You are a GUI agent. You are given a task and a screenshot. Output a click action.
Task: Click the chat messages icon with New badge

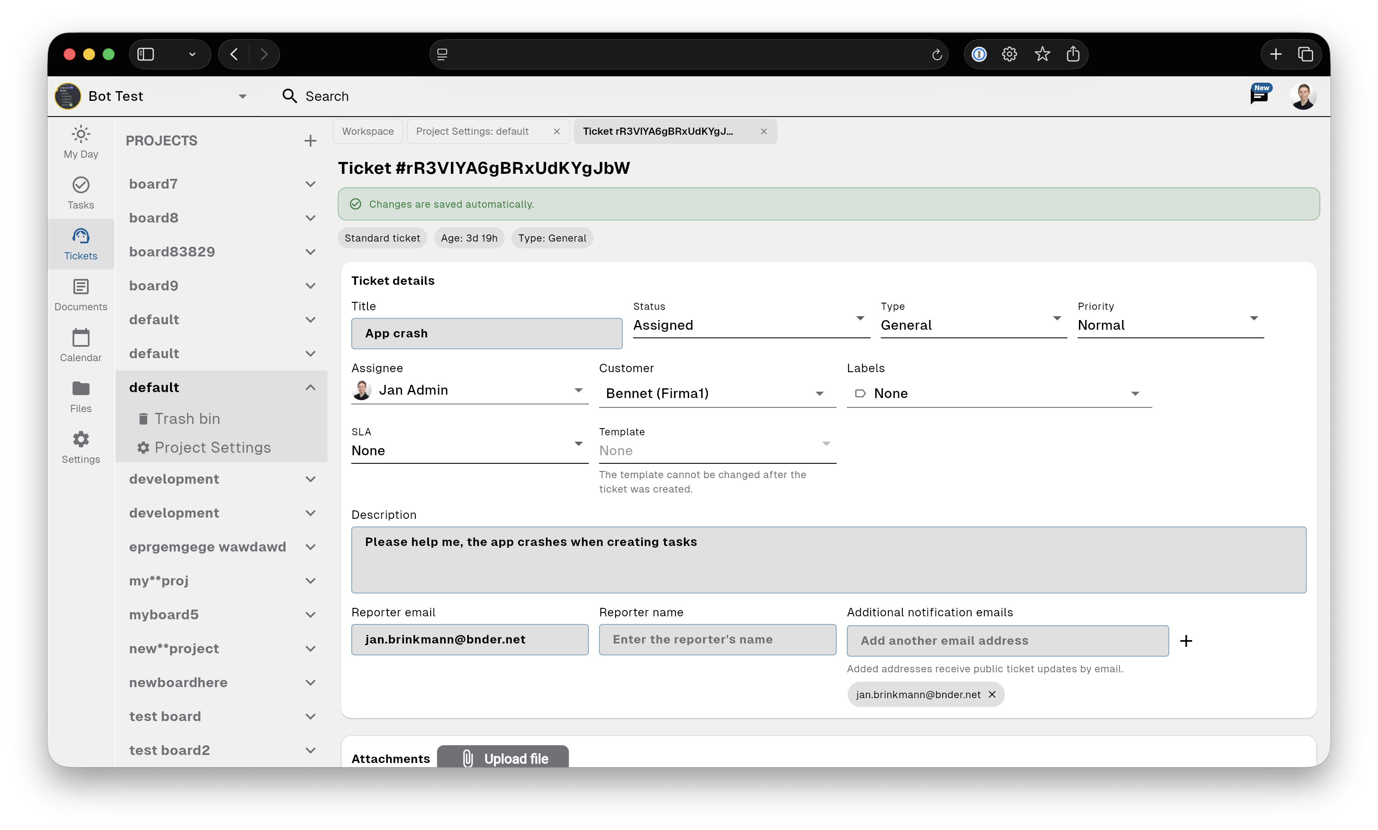pyautogui.click(x=1259, y=95)
